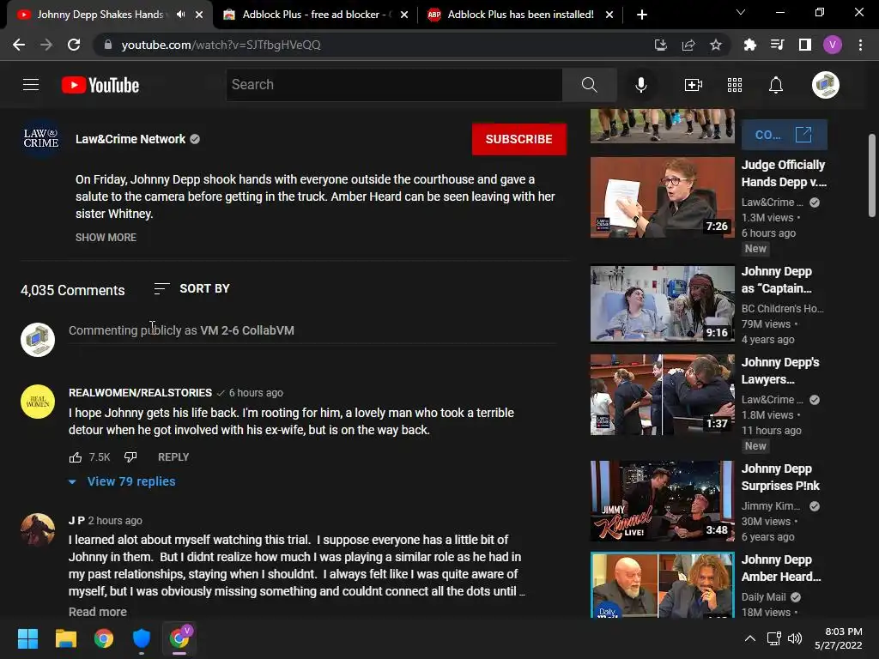Open Chrome three-dot menu
Viewport: 879px width, 659px height.
[x=860, y=45]
